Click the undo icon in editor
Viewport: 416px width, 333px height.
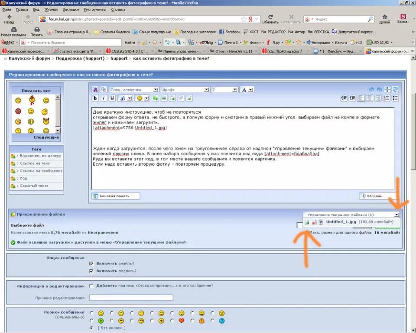point(371,89)
